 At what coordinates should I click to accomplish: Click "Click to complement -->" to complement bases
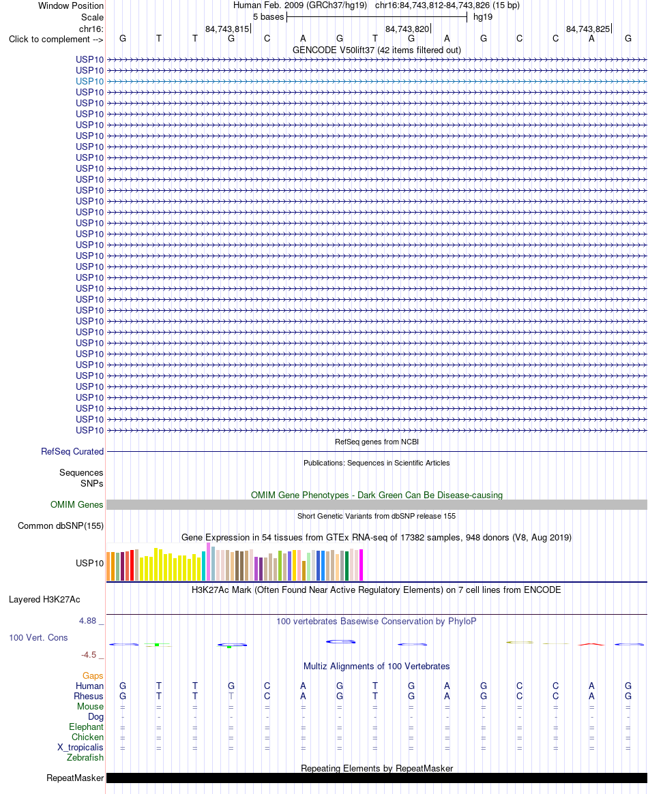point(56,39)
